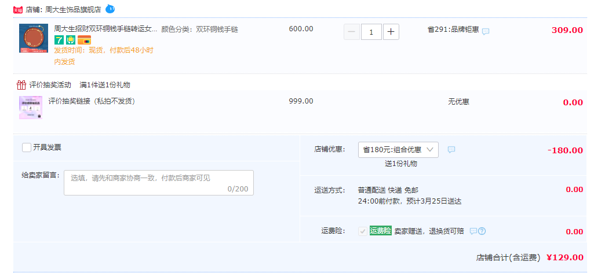Decrease quantity with the minus button
The height and width of the screenshot is (273, 594).
[x=352, y=32]
